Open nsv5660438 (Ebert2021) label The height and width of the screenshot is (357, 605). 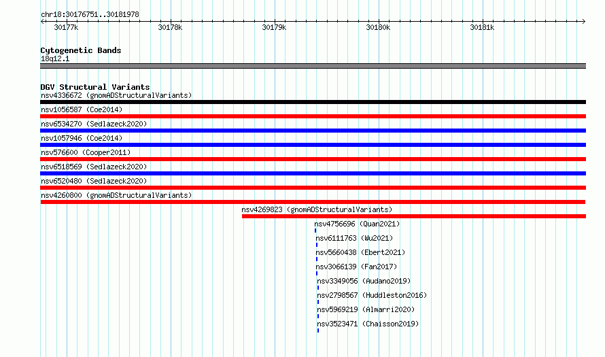(x=360, y=252)
